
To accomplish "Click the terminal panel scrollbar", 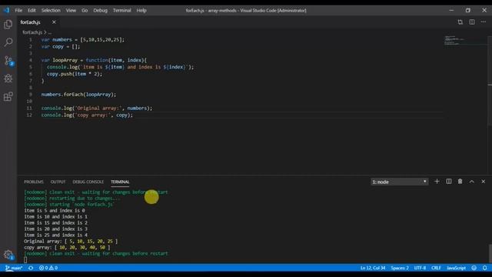I will tap(490, 252).
